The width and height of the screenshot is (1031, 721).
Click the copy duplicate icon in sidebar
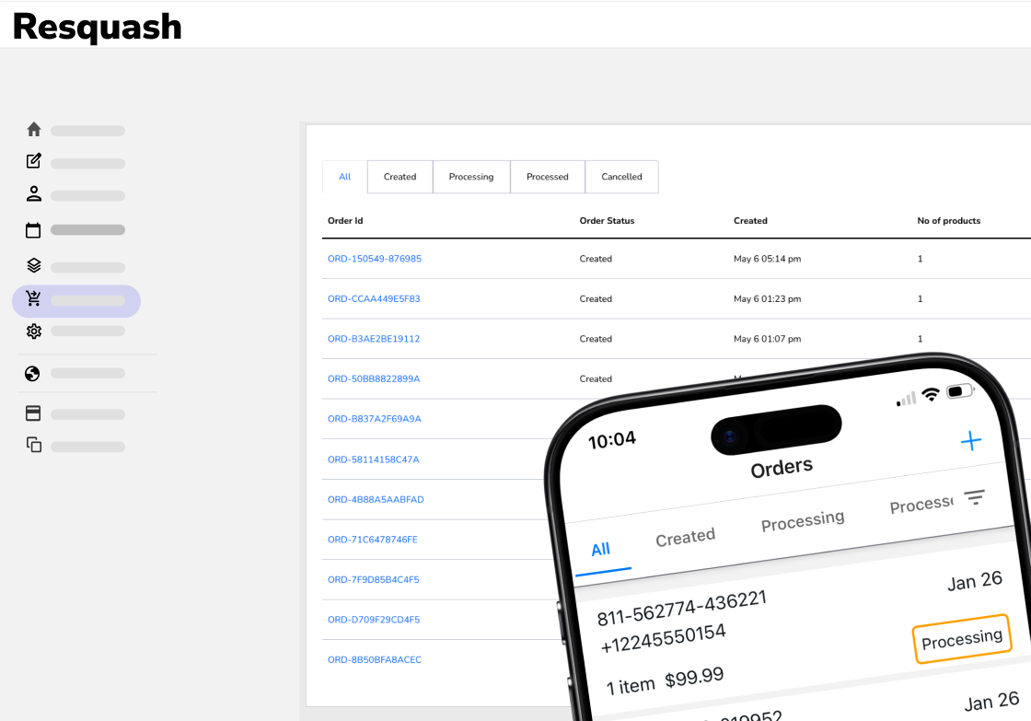tap(34, 445)
